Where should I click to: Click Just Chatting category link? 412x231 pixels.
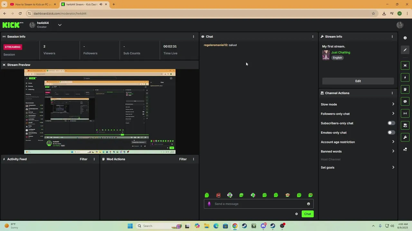(341, 52)
